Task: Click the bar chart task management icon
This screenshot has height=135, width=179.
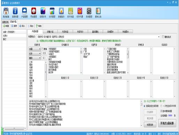Action: (52, 11)
